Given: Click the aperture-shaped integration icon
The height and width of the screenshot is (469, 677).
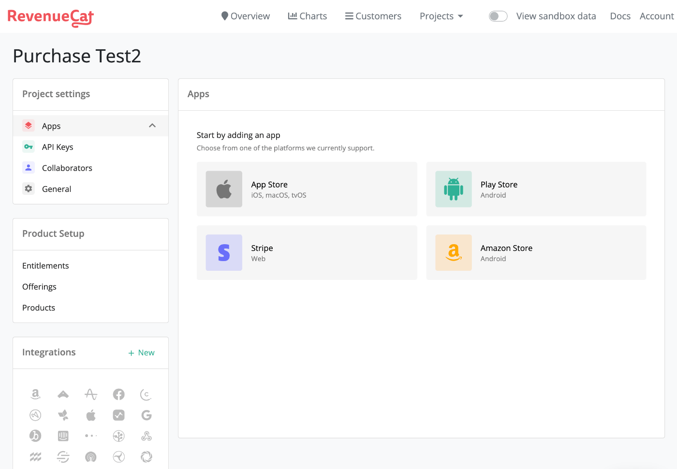Looking at the screenshot, I should pos(147,457).
